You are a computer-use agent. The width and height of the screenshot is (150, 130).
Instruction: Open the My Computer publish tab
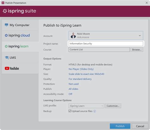20,25
